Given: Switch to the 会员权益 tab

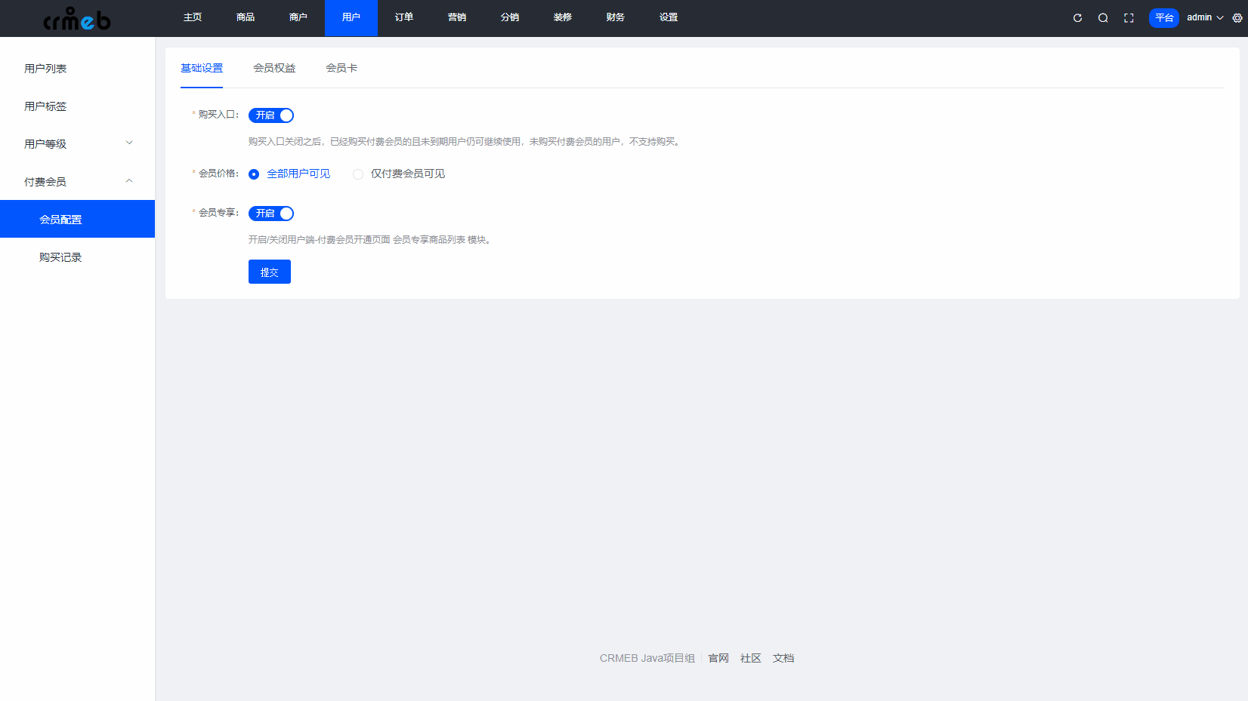Looking at the screenshot, I should (x=274, y=68).
